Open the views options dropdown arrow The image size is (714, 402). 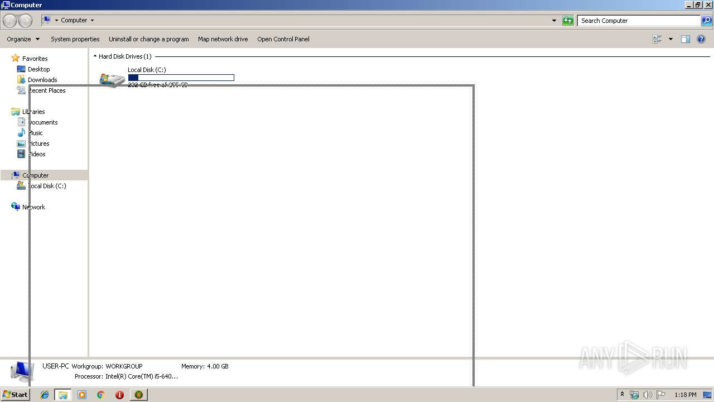(670, 39)
